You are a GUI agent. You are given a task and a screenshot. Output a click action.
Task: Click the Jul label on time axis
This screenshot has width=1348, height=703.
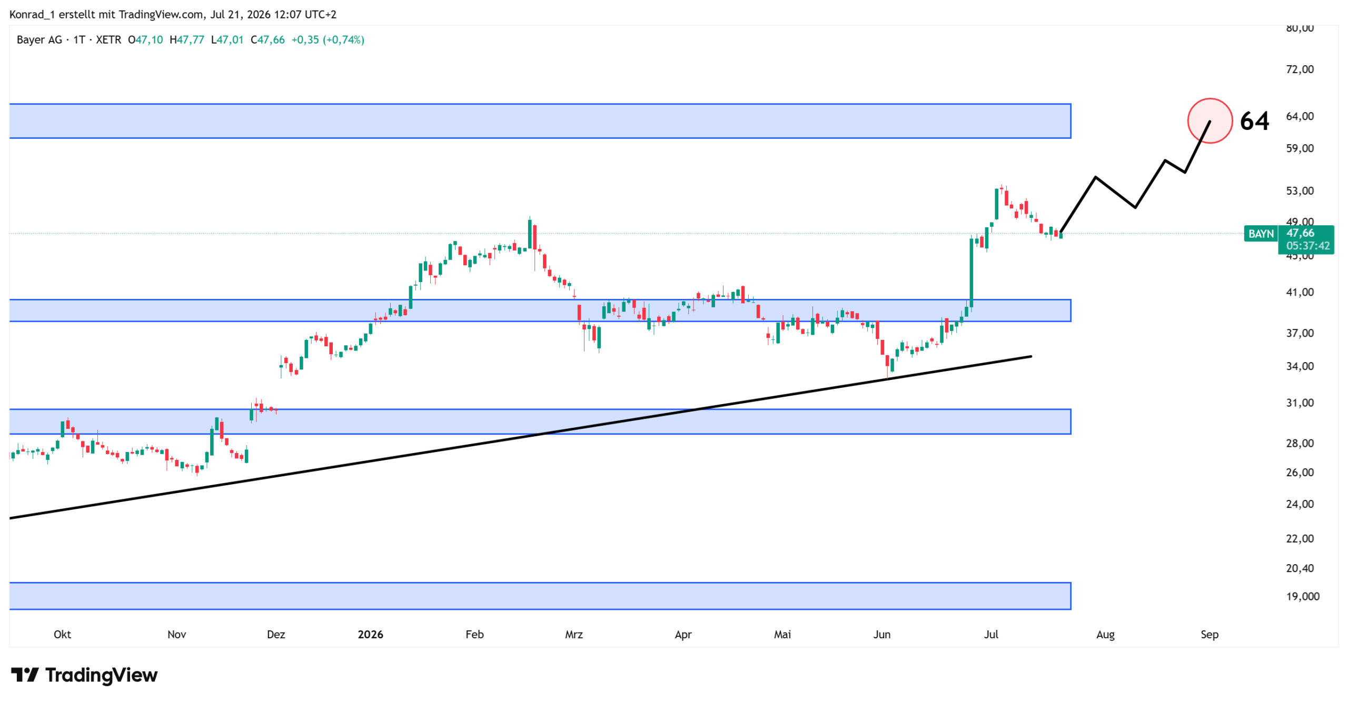coord(991,635)
